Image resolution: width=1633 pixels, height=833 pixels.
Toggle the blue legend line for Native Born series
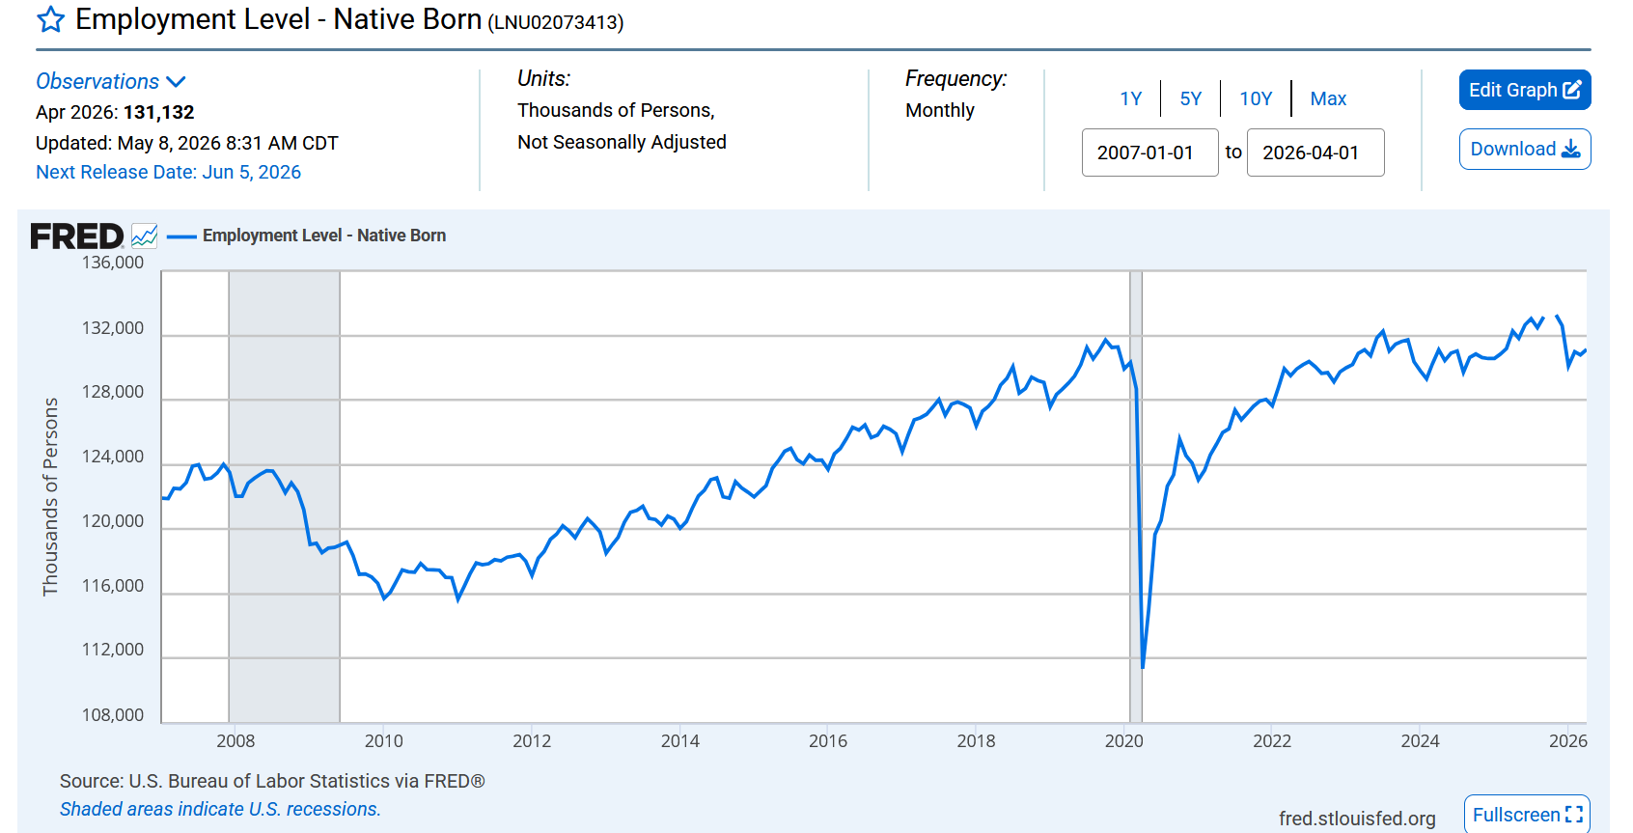pyautogui.click(x=181, y=236)
